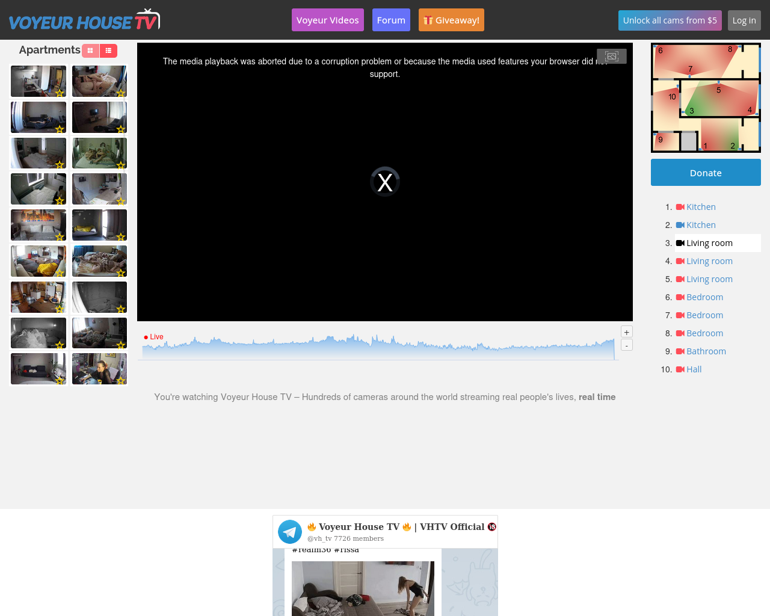Click the Telegram logo icon
770x616 pixels.
click(x=290, y=532)
